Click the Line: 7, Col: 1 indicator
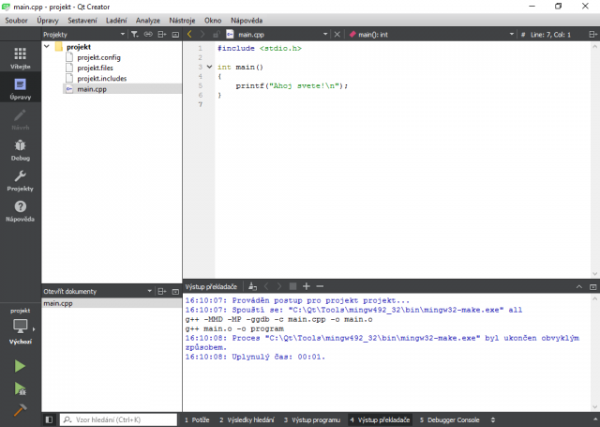This screenshot has width=600, height=427. pyautogui.click(x=550, y=35)
